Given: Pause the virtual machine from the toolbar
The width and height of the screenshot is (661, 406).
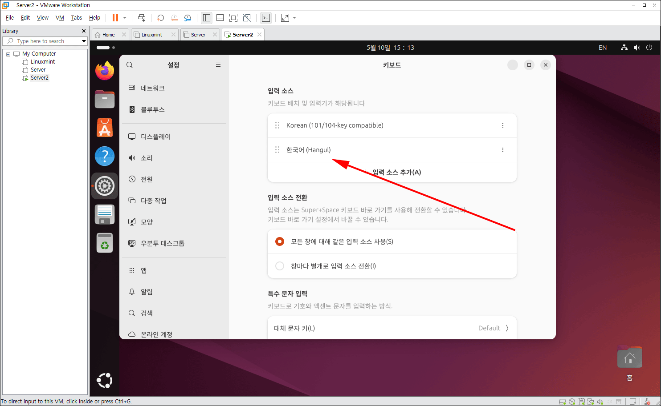Looking at the screenshot, I should (115, 18).
